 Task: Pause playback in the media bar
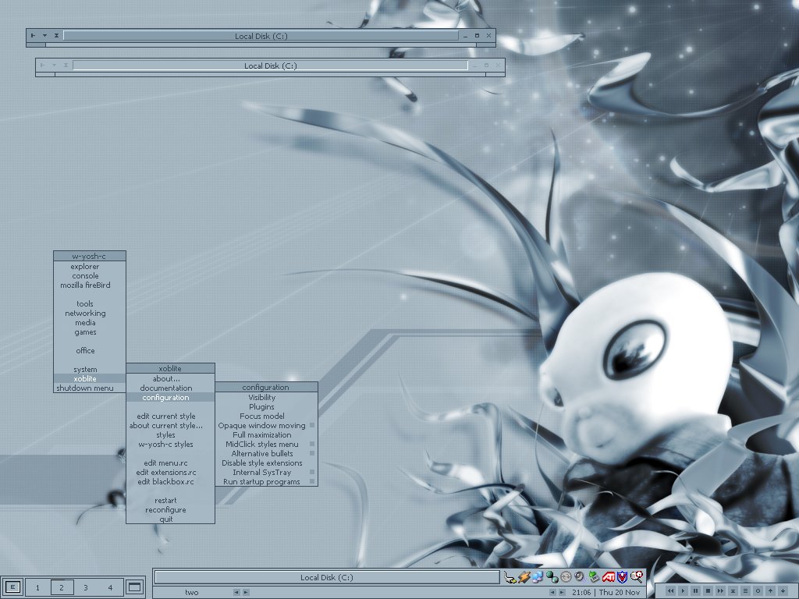(695, 590)
